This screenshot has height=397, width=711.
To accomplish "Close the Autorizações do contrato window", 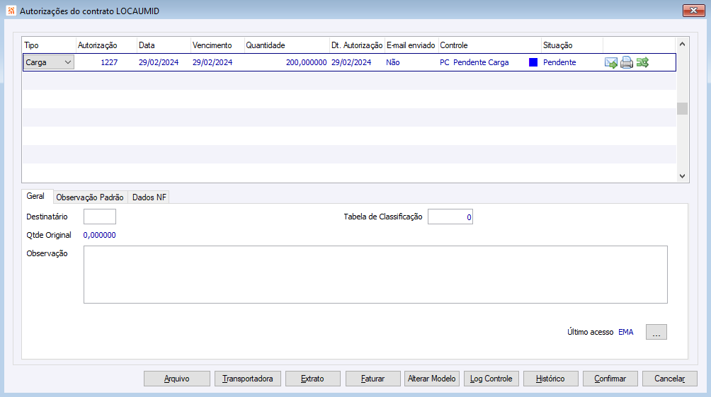I will tap(693, 11).
